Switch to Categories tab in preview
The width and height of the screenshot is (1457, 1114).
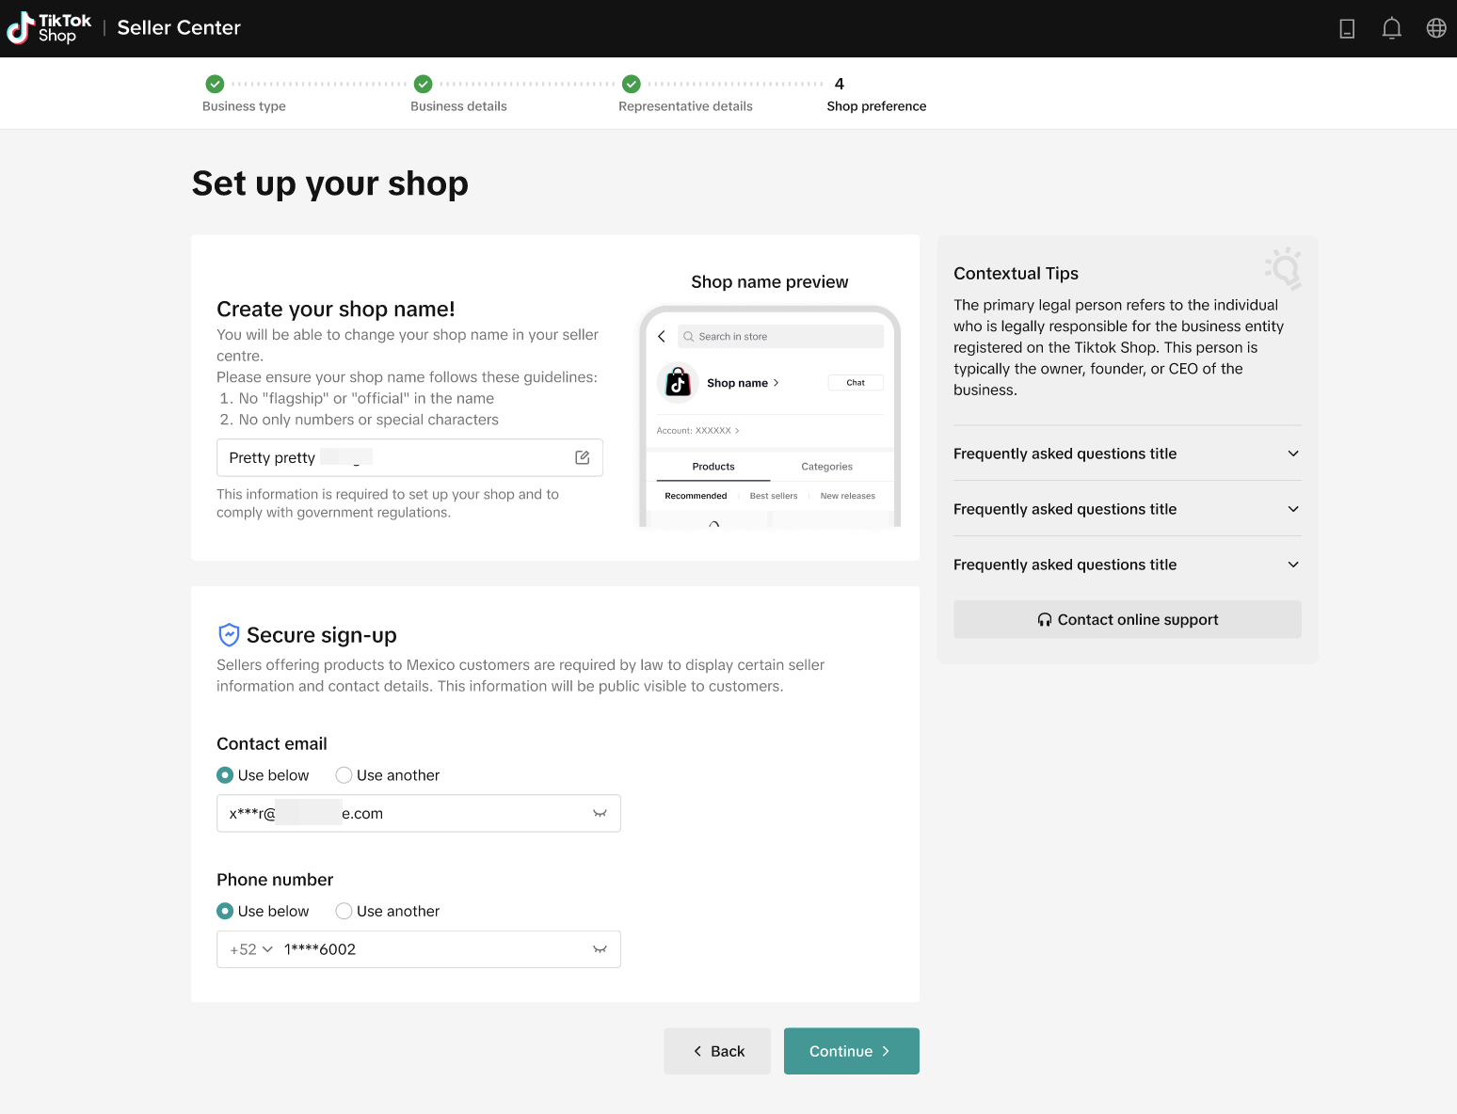[826, 466]
